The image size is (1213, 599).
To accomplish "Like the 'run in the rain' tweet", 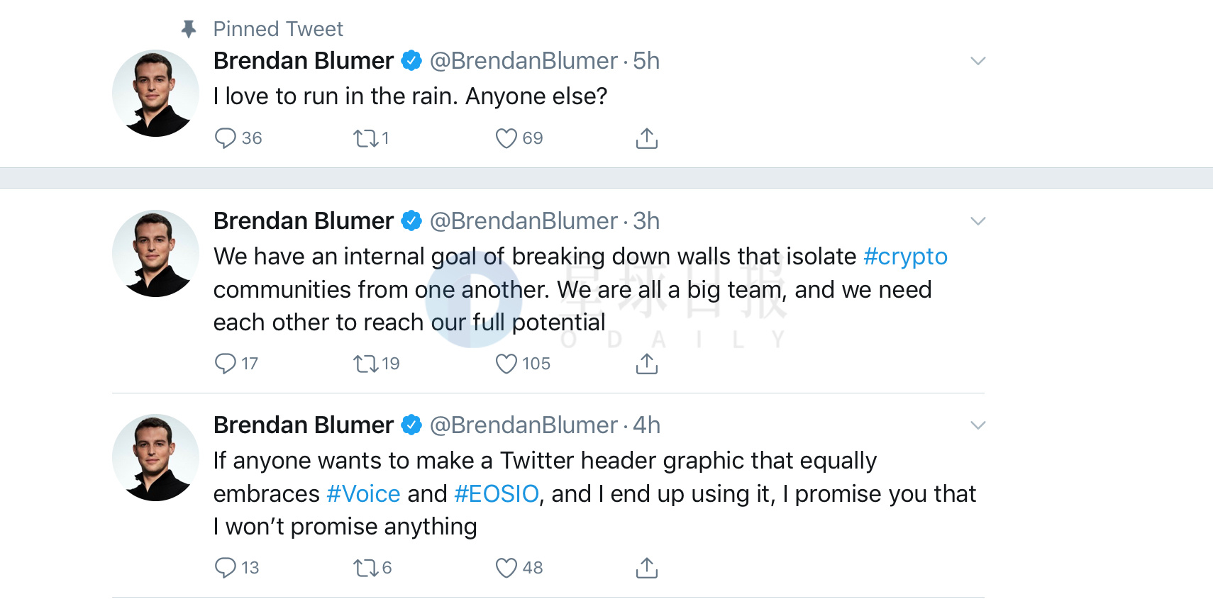I will coord(506,138).
